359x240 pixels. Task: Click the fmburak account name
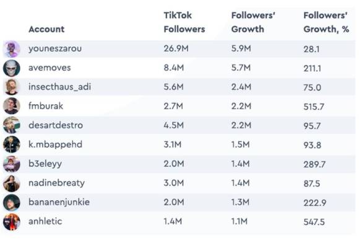point(46,106)
